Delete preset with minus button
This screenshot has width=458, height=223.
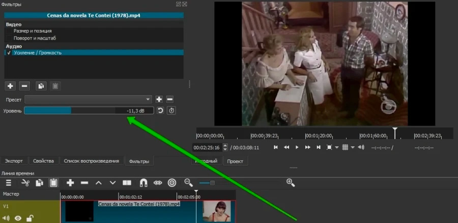169,100
